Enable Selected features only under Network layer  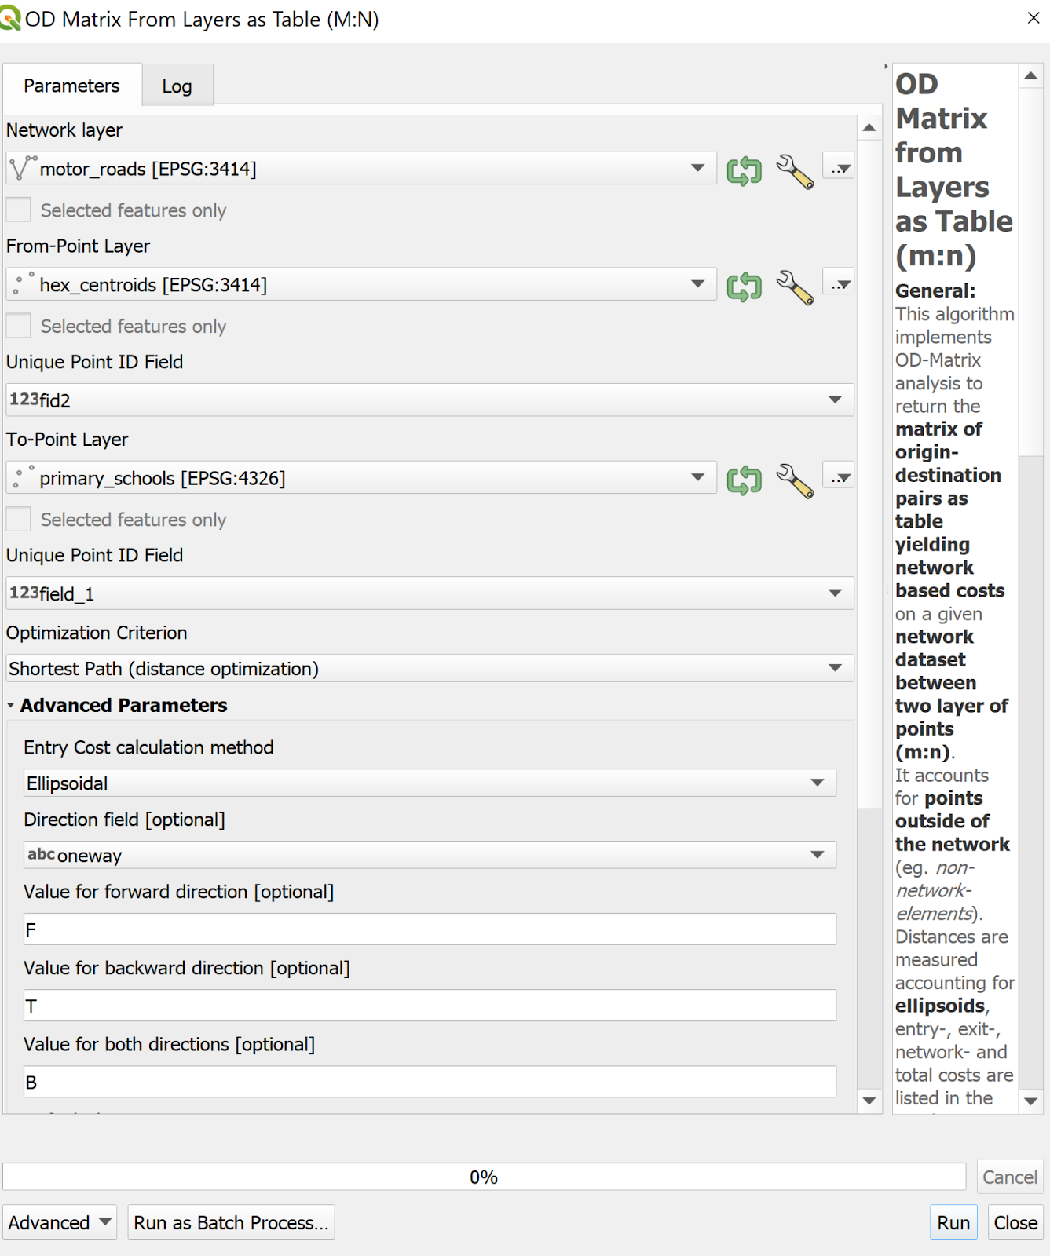coord(19,210)
